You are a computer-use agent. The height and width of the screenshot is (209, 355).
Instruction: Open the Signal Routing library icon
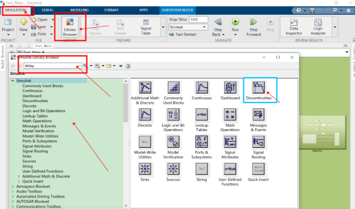(x=259, y=145)
